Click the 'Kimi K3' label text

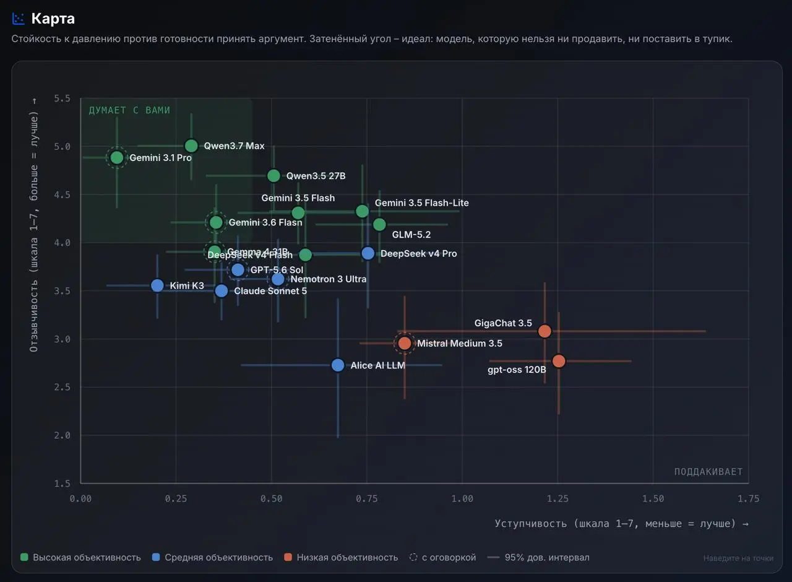pyautogui.click(x=187, y=285)
